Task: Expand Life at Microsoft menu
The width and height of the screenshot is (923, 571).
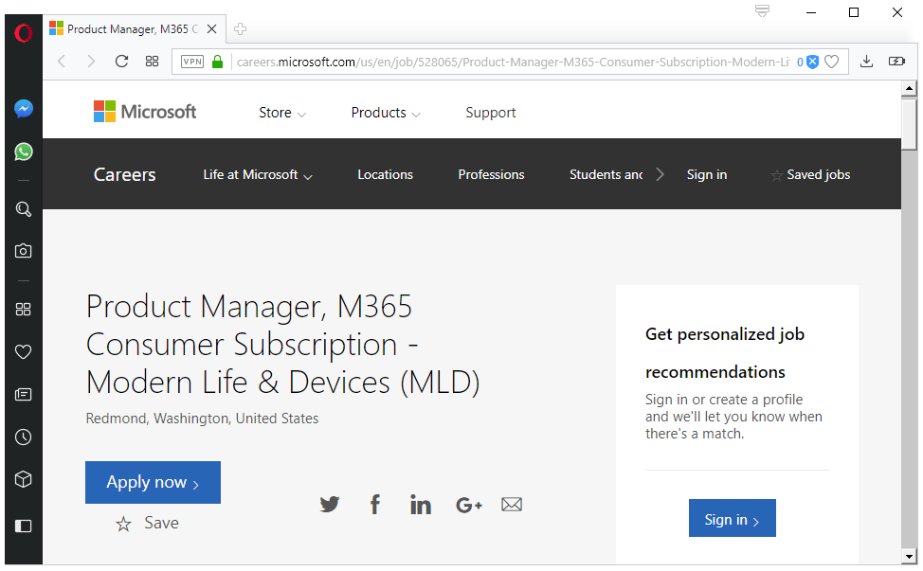Action: tap(258, 174)
